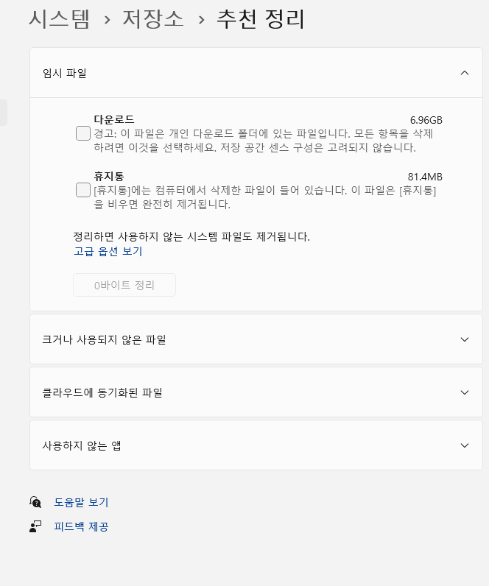Expand 크거나 사용되지 않은 파일 chevron

click(x=464, y=339)
